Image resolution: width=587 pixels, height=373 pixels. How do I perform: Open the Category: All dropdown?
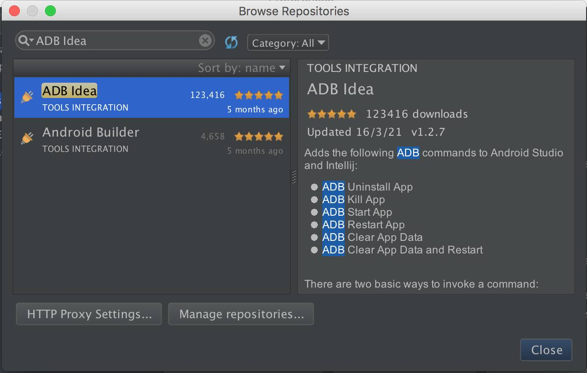click(x=288, y=43)
